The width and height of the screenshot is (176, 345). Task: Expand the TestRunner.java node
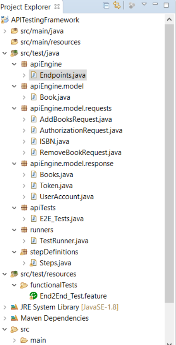pyautogui.click(x=24, y=241)
